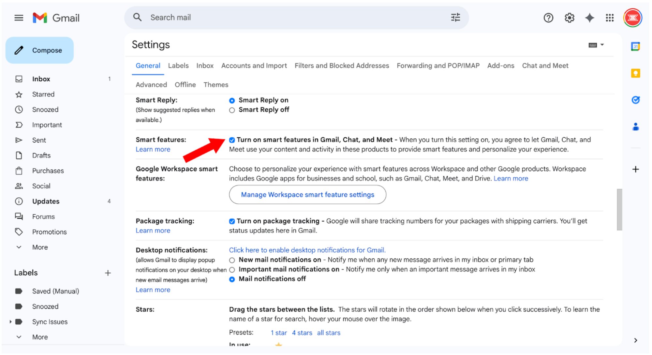
Task: Open the Gemini sparkle icon
Action: coord(589,18)
